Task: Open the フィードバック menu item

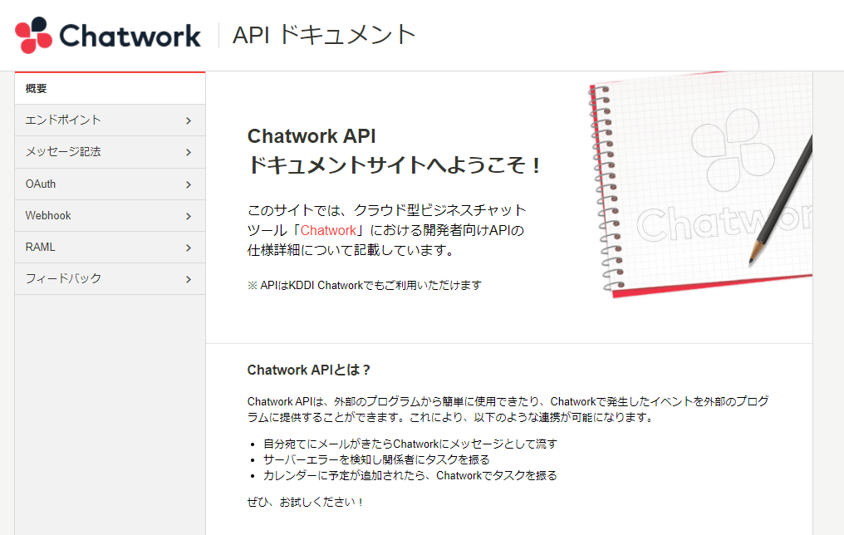Action: (x=110, y=279)
